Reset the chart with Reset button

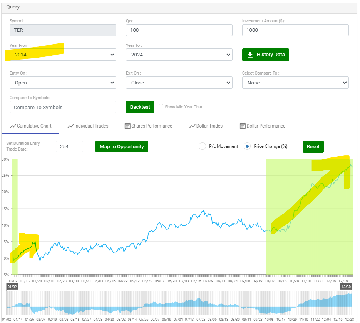point(313,147)
